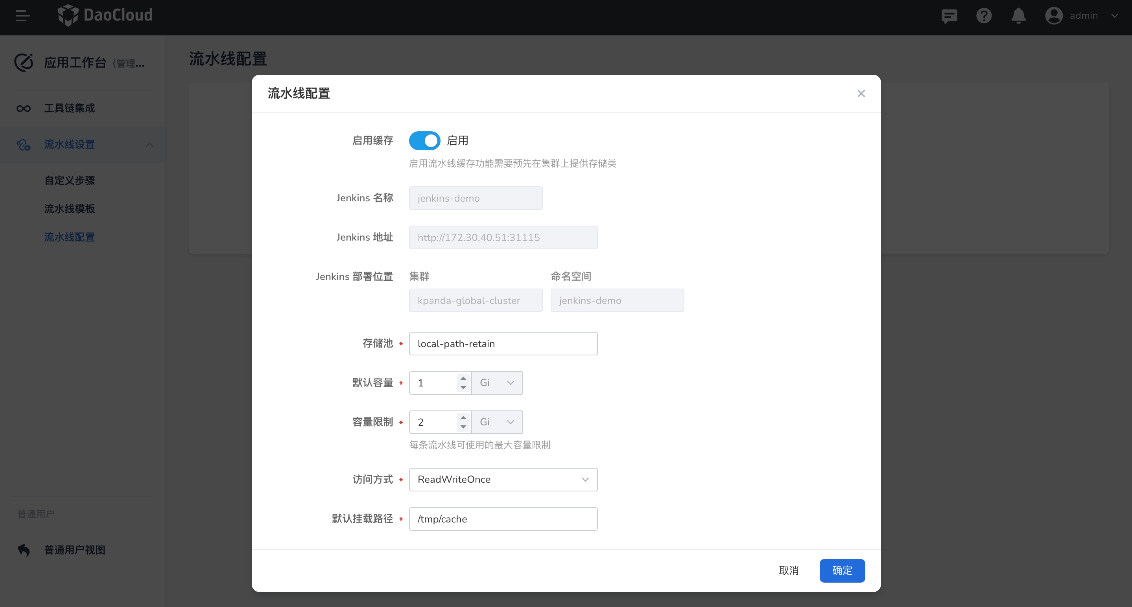
Task: Open the help question mark icon
Action: tap(984, 16)
